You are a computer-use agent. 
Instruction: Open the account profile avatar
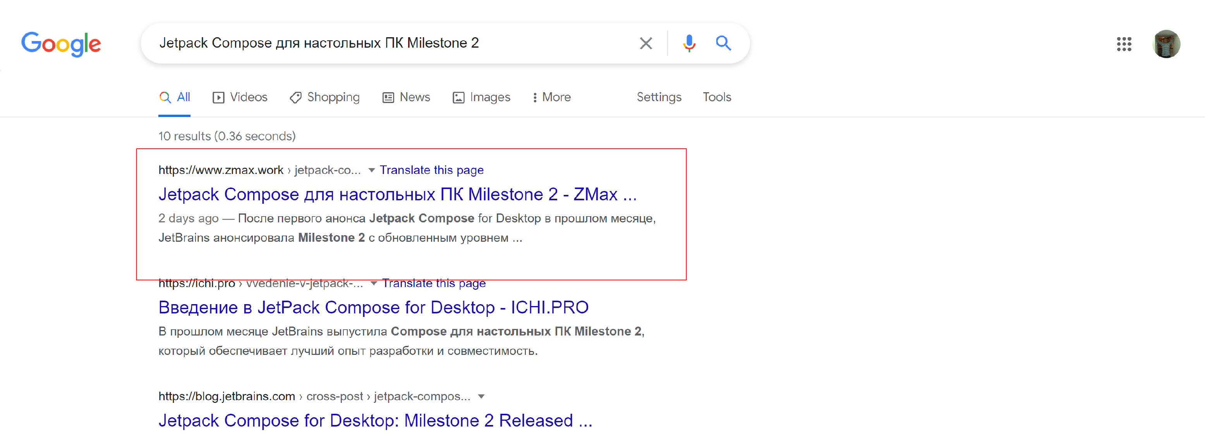1166,44
